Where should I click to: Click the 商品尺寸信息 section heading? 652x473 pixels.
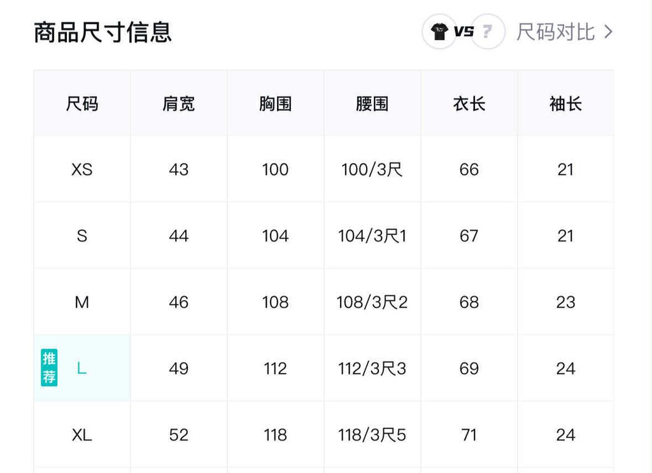tap(103, 32)
